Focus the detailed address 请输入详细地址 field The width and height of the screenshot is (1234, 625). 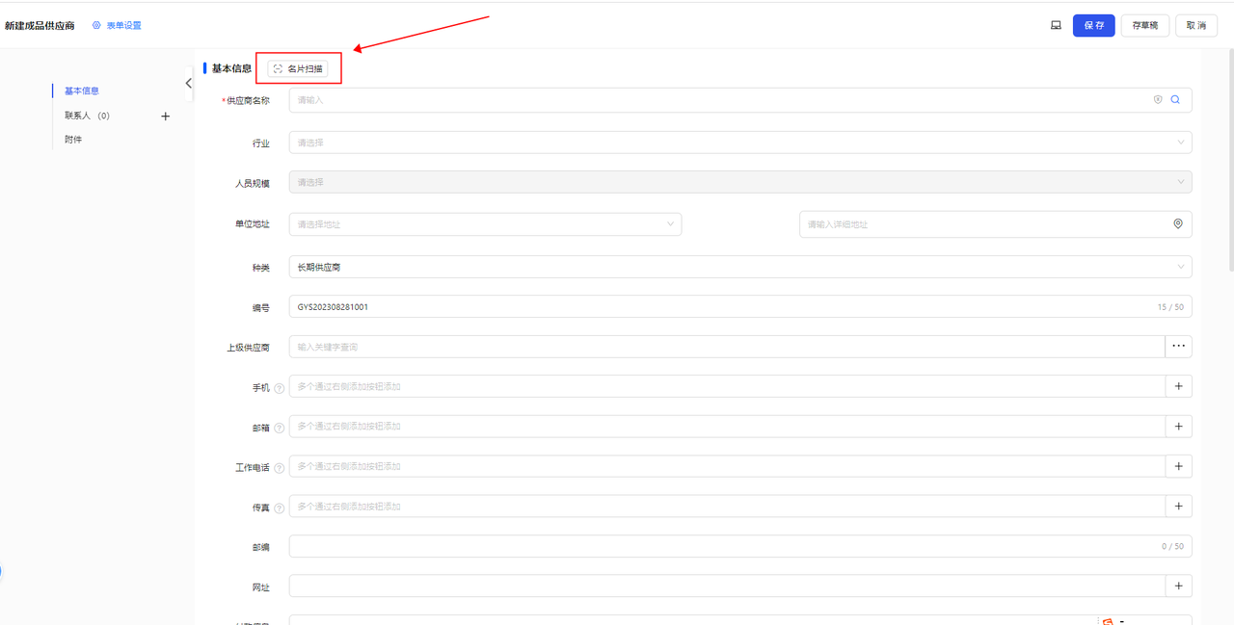tap(996, 224)
